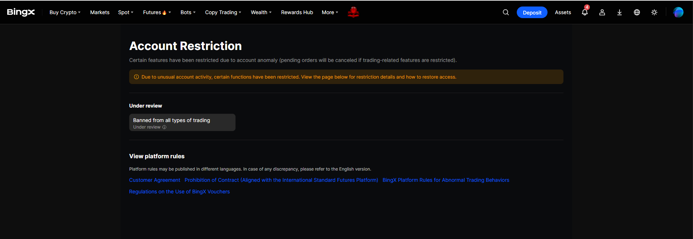The image size is (693, 239).
Task: Open the Rewards Hub page
Action: [x=297, y=12]
